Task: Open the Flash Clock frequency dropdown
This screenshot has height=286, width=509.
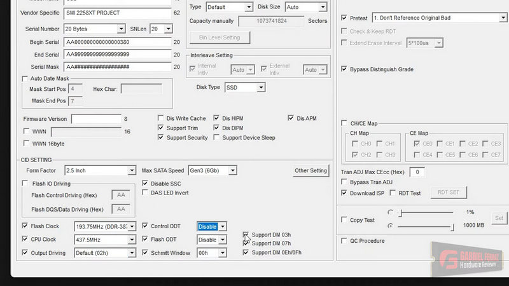Action: [x=105, y=226]
